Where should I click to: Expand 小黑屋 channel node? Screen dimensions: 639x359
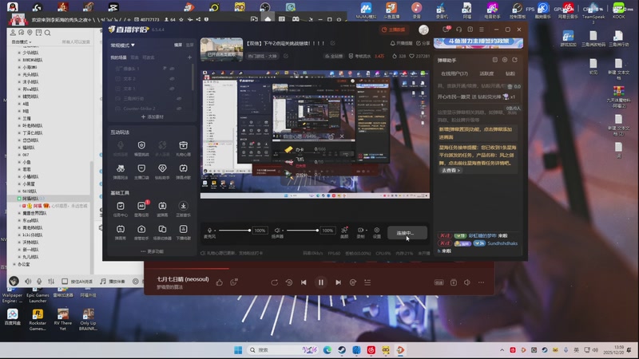coord(19,183)
